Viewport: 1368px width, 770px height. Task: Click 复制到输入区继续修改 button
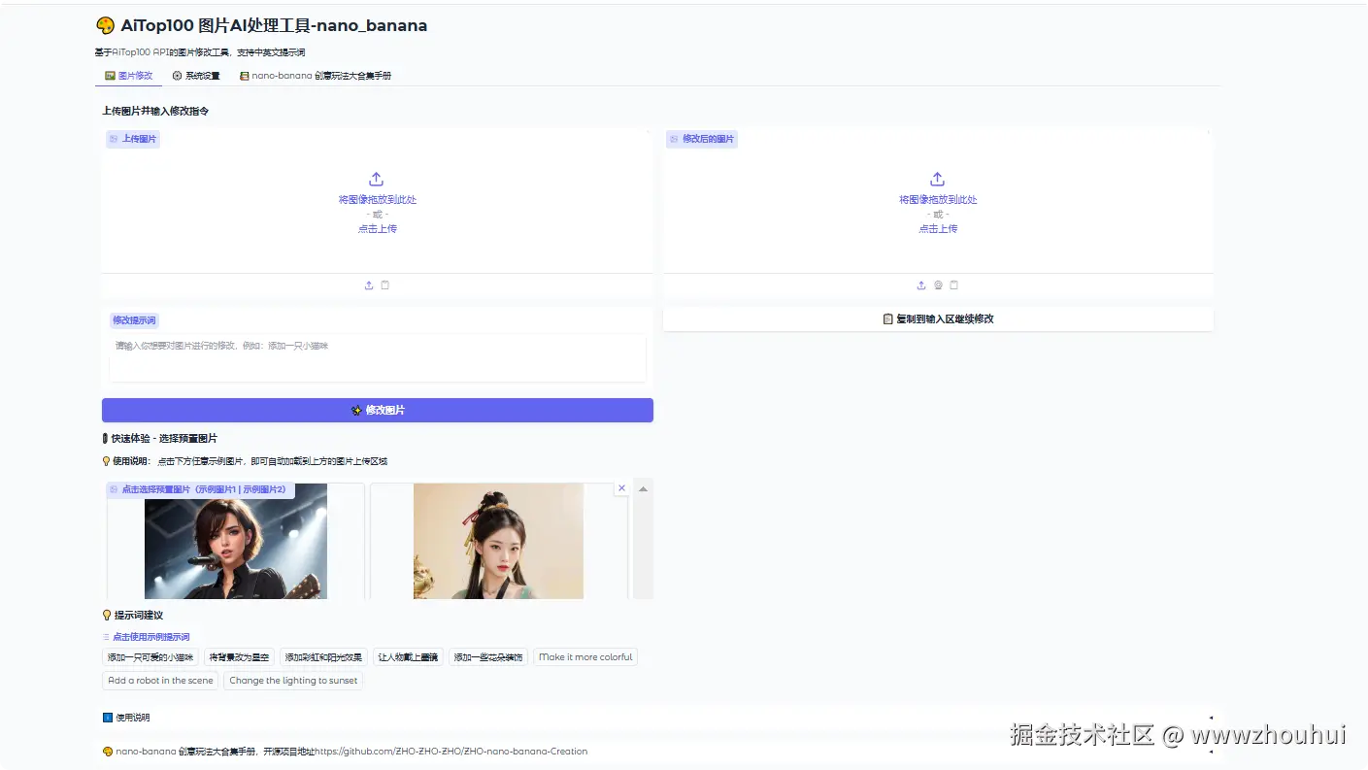coord(939,319)
